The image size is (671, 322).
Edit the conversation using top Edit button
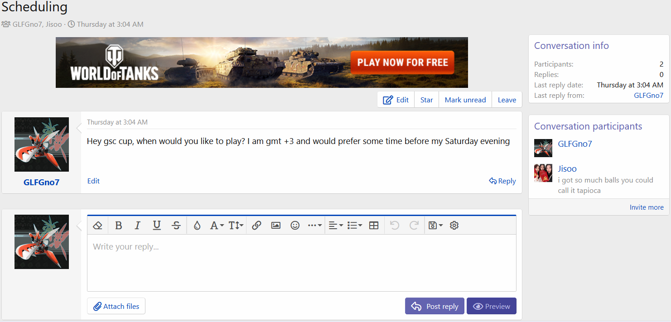[396, 100]
